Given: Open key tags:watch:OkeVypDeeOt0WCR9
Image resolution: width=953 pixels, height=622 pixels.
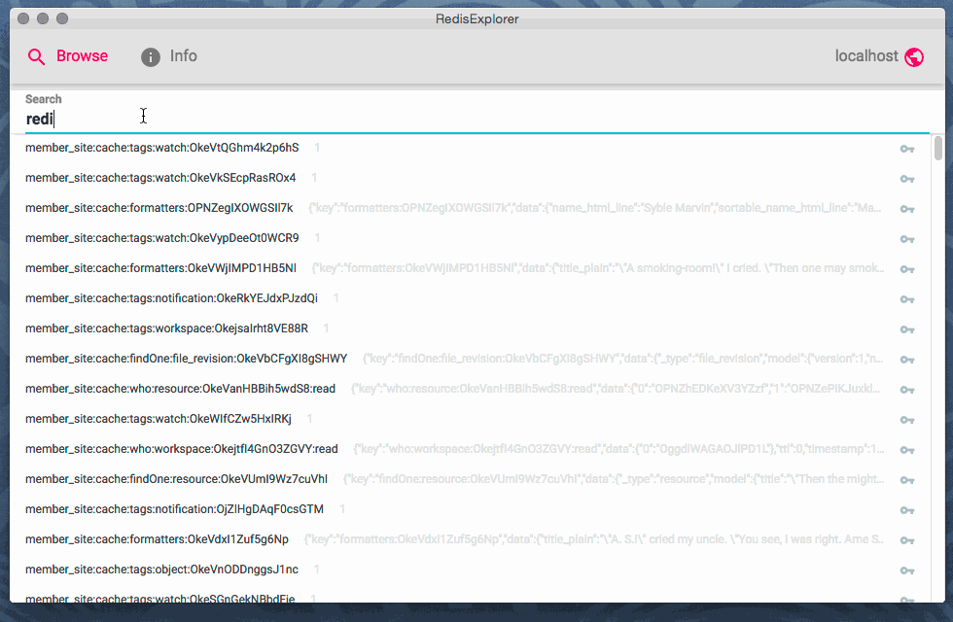Looking at the screenshot, I should (x=161, y=238).
